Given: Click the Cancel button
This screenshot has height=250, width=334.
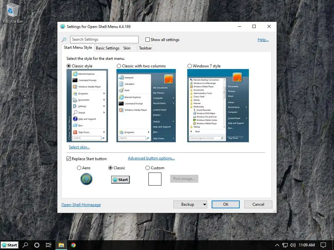Looking at the screenshot, I should [258, 204].
